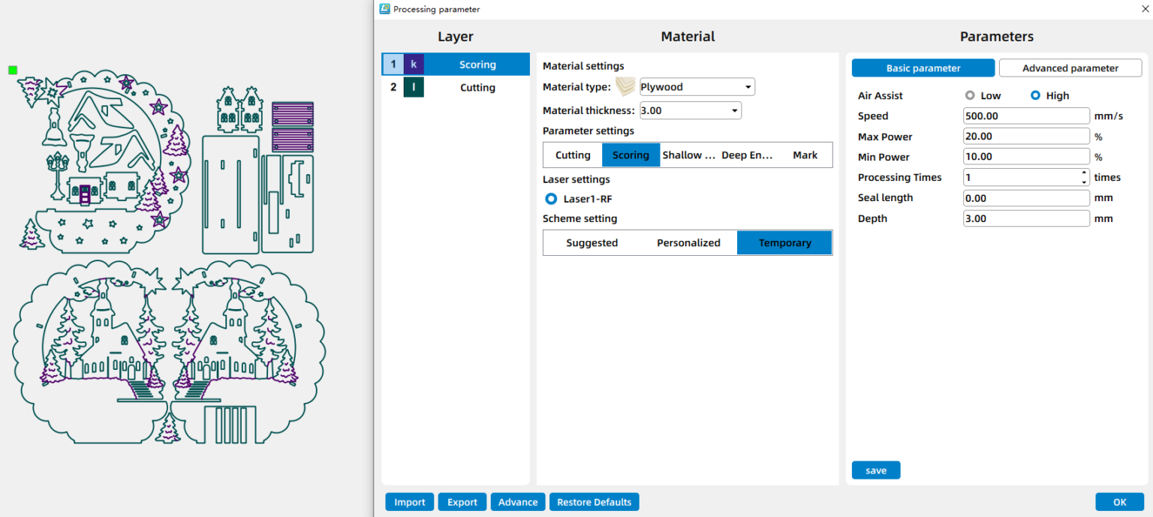Set Air Assist to Low

970,96
